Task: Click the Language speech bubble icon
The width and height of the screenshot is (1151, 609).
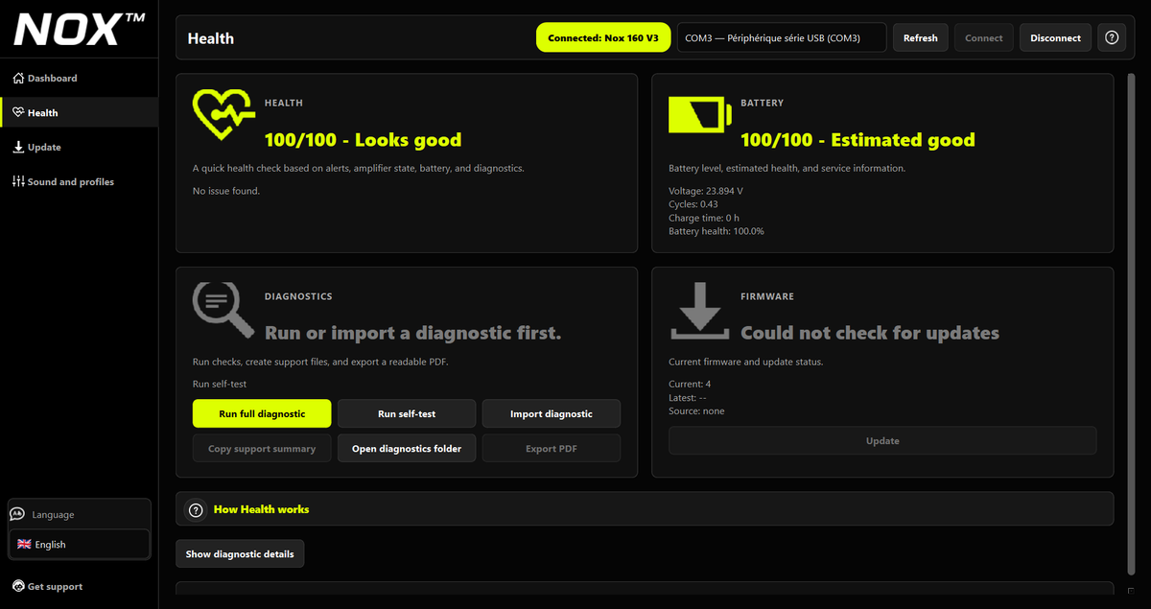Action: click(x=17, y=514)
